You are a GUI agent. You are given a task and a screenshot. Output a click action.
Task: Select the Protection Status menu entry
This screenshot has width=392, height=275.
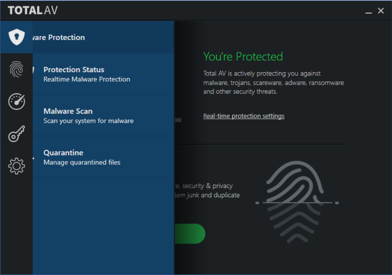74,74
